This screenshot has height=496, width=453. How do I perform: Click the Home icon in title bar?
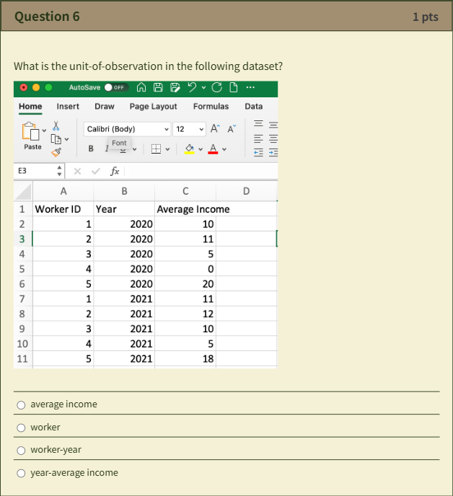click(141, 87)
